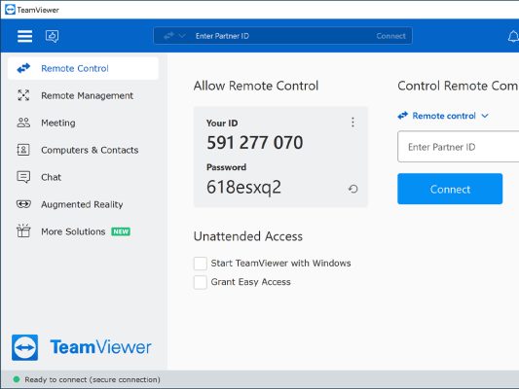Click the Computers & Contacts address book icon
The image size is (519, 389).
[x=23, y=150]
